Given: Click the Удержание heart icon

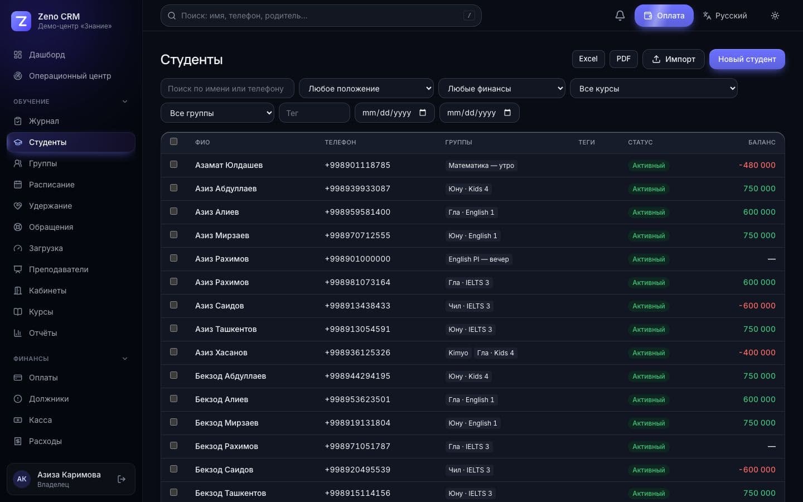Looking at the screenshot, I should coord(18,206).
